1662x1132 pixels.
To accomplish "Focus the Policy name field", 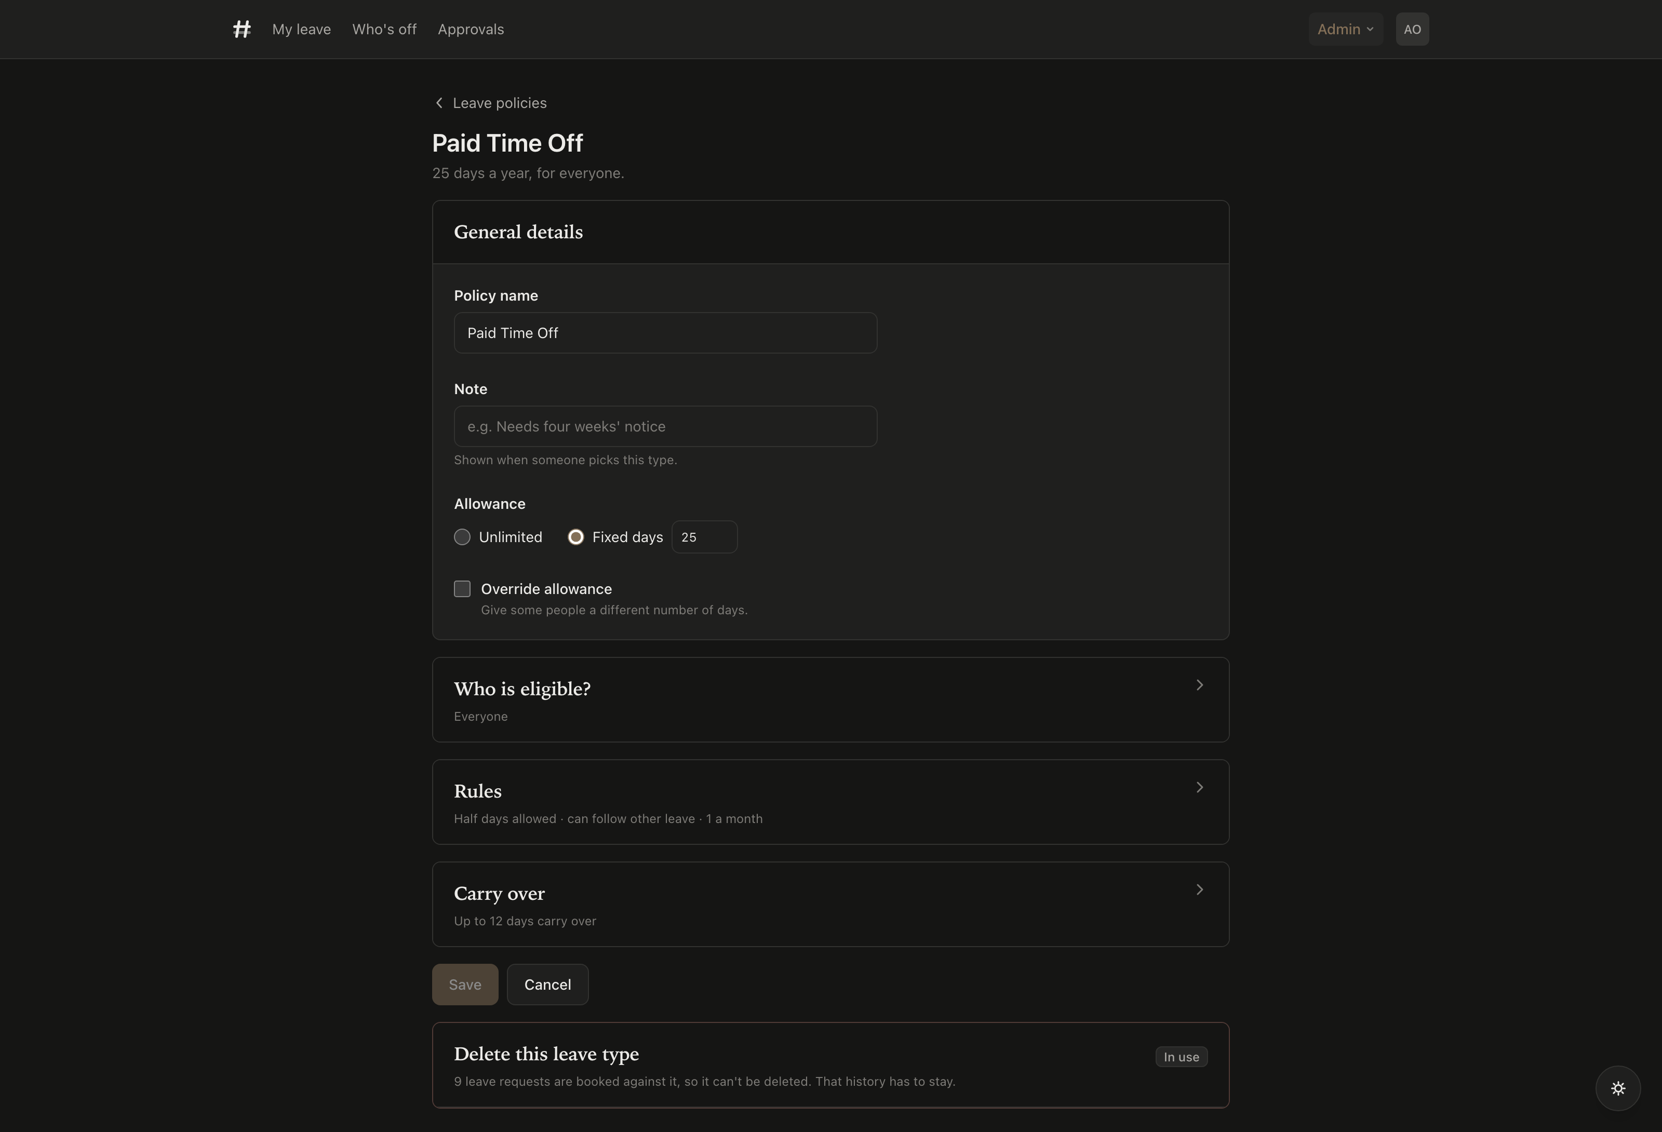I will click(665, 332).
